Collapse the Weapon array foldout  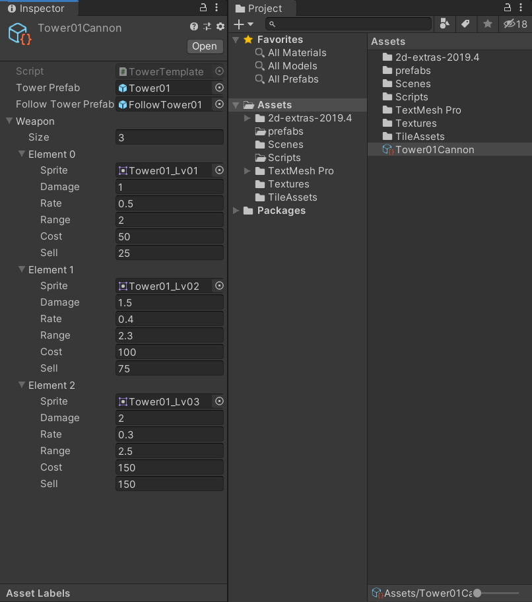(x=10, y=121)
